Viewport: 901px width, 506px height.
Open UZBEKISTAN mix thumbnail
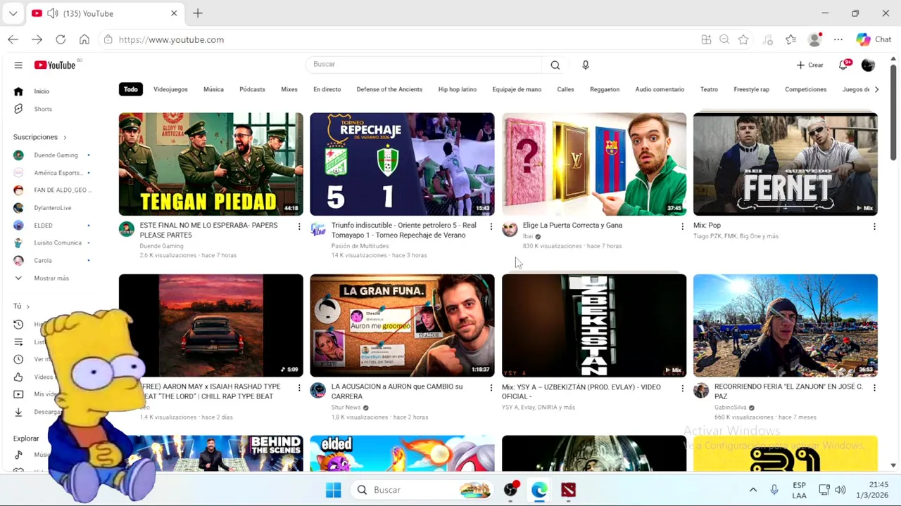click(x=594, y=325)
